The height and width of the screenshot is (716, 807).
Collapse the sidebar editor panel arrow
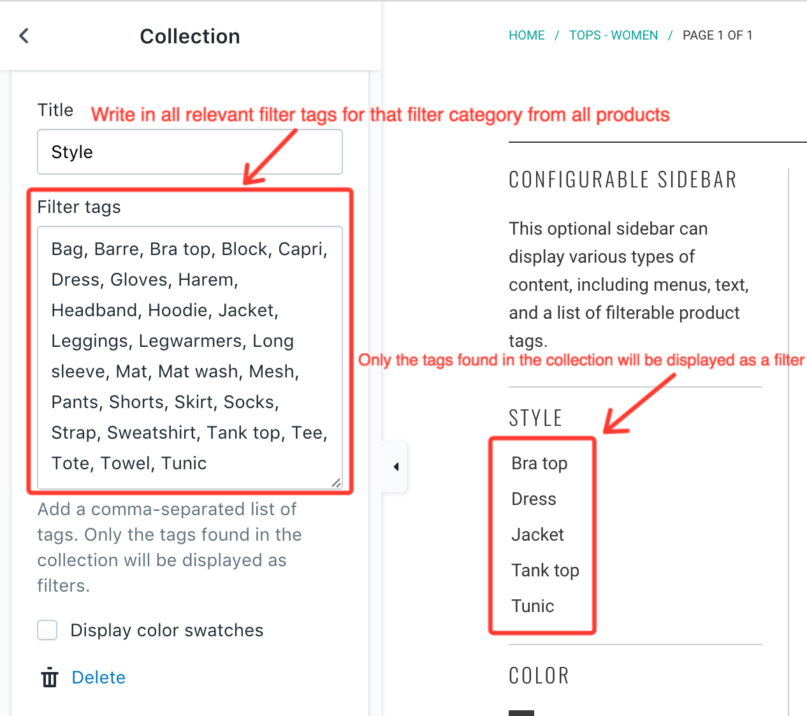pos(396,467)
